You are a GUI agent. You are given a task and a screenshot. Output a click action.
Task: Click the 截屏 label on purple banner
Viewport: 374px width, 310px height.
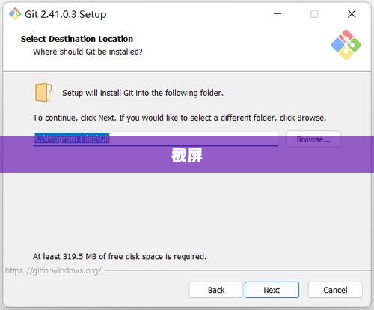tap(187, 155)
